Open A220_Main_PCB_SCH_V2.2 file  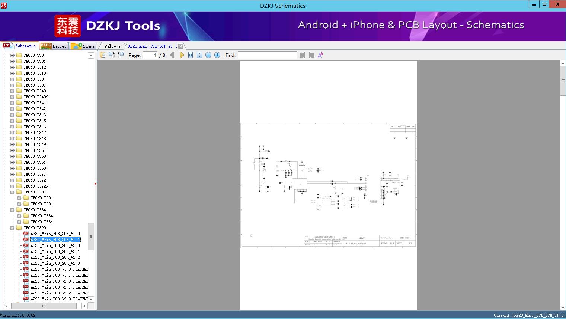tap(55, 257)
